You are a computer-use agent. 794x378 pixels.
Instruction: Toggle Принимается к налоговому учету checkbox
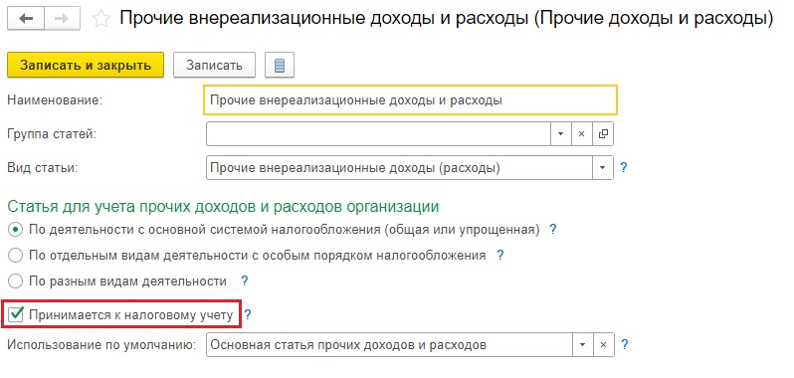click(x=17, y=315)
